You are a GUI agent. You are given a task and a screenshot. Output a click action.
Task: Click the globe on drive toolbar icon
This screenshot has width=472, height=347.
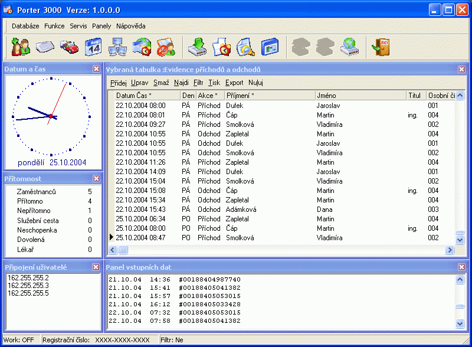[349, 47]
